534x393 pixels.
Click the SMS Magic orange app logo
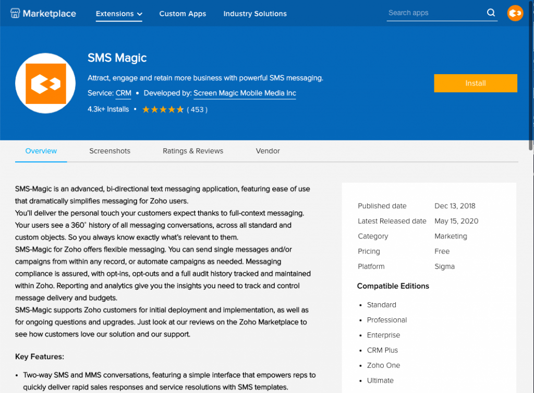[x=45, y=82]
